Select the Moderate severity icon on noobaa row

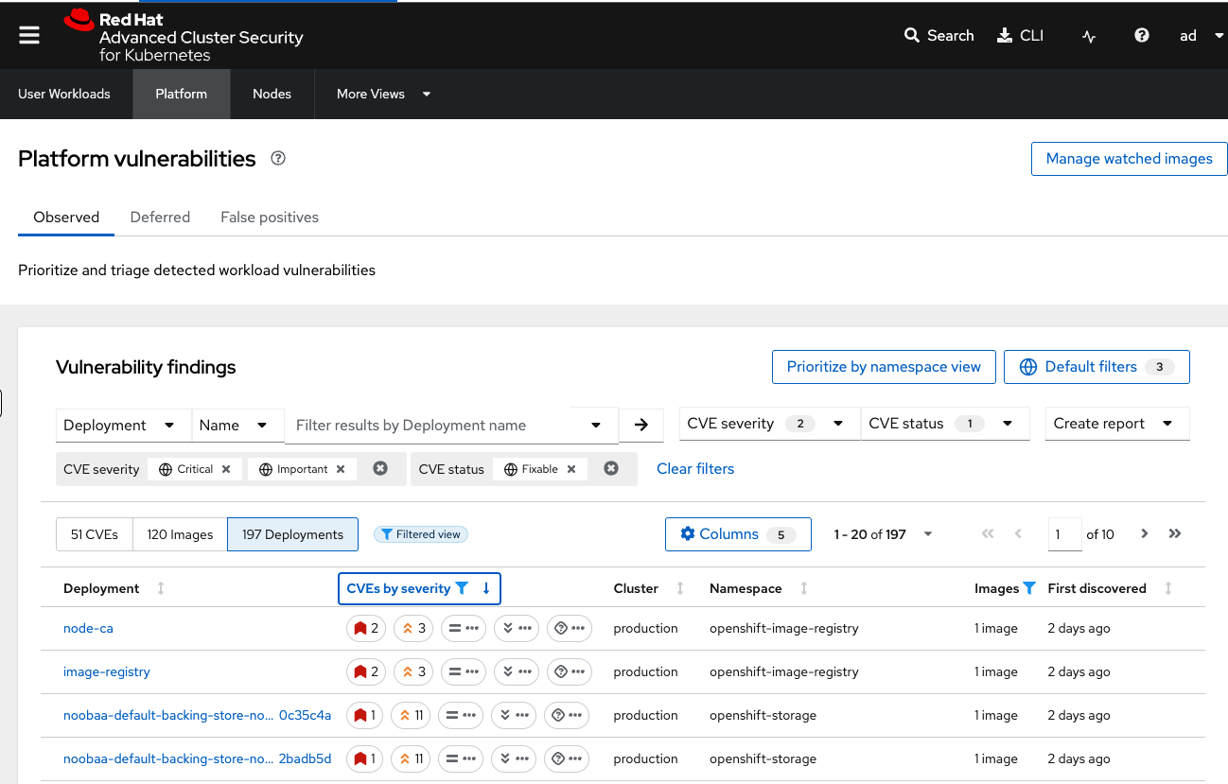pyautogui.click(x=461, y=715)
